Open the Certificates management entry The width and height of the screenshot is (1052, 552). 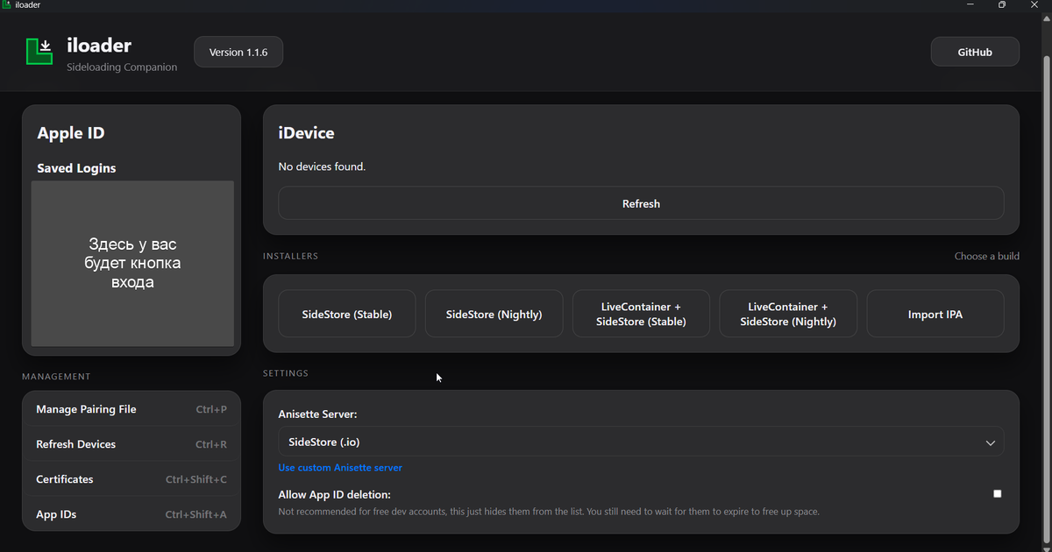point(131,479)
